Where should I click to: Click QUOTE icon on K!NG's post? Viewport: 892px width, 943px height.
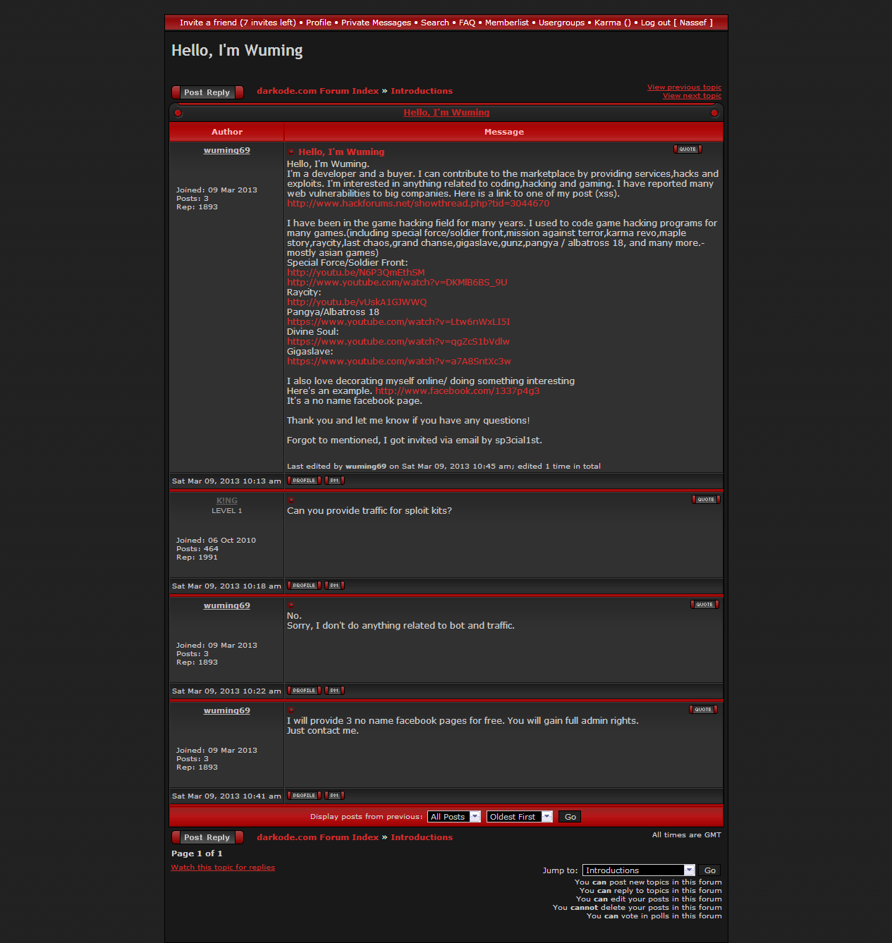click(706, 500)
